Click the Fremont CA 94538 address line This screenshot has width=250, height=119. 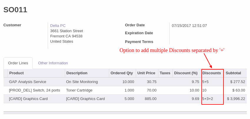click(66, 36)
